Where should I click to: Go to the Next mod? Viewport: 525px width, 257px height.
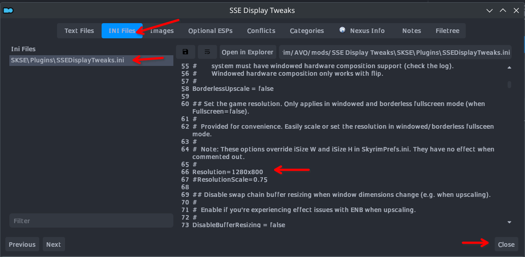pyautogui.click(x=53, y=244)
